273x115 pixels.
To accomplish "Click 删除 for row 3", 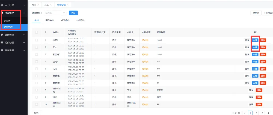I will coord(263,54).
